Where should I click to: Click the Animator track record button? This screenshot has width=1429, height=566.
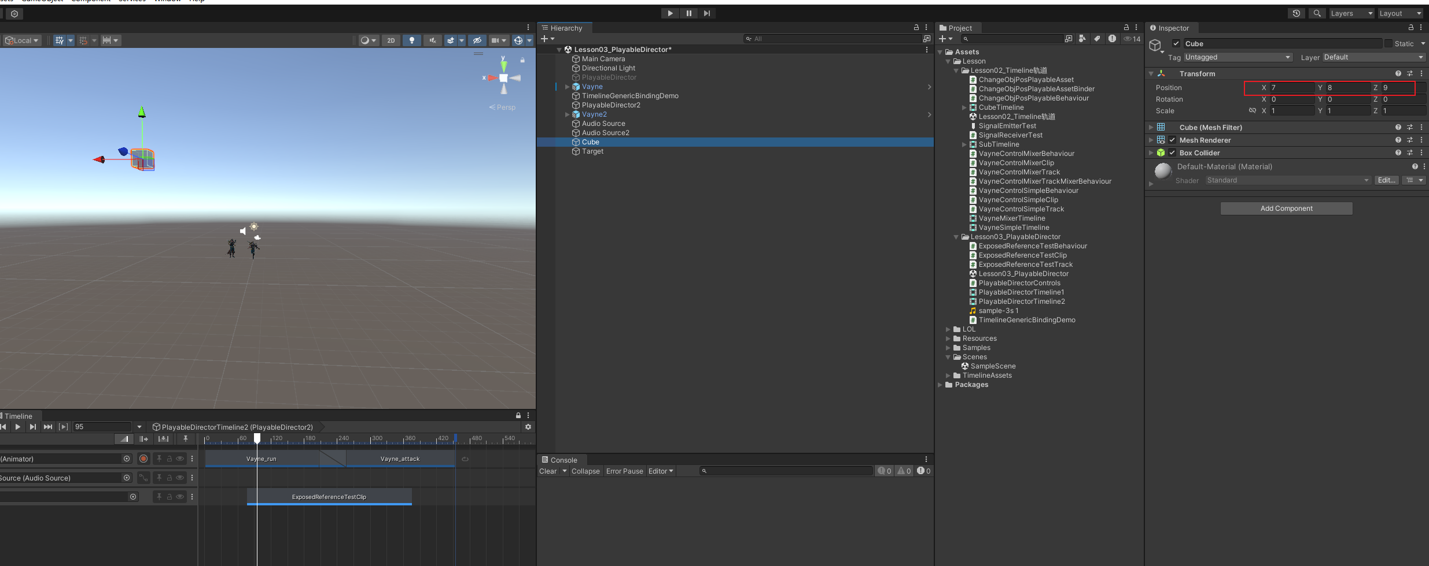coord(143,459)
